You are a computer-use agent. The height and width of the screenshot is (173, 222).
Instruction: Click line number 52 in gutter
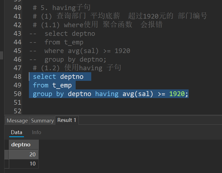(18, 111)
